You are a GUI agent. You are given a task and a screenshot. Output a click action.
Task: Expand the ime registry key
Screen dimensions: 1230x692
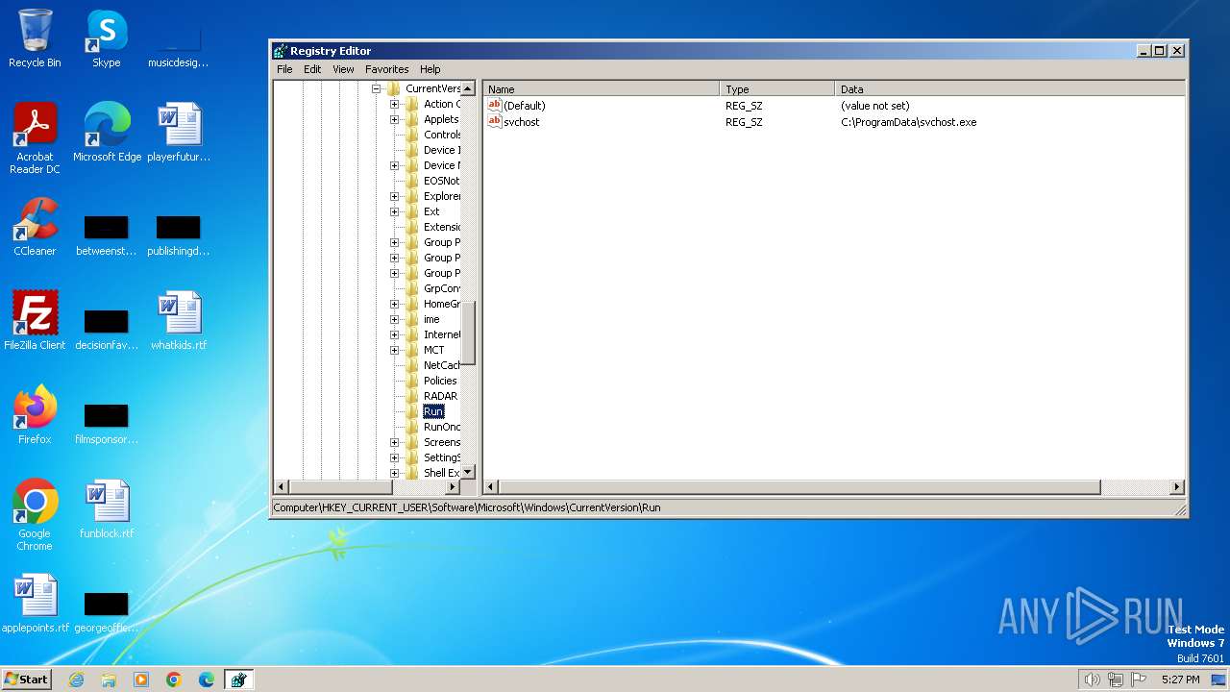tap(394, 319)
